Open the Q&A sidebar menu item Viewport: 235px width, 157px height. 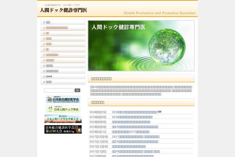click(63, 77)
